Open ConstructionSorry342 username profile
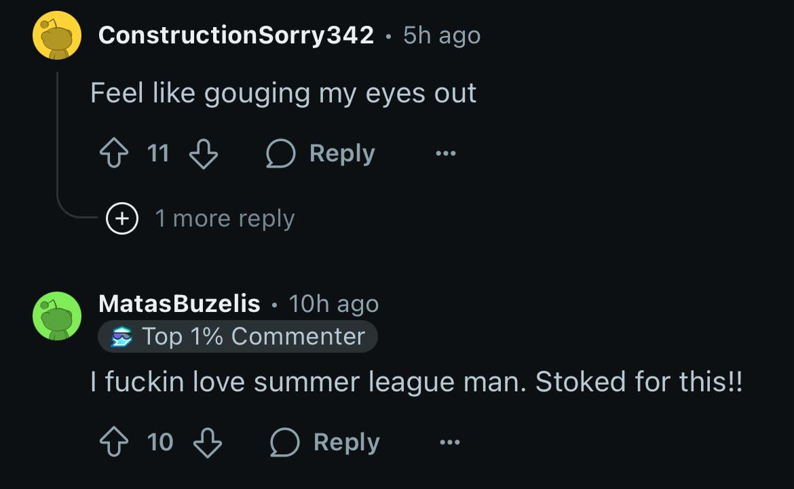This screenshot has width=794, height=489. click(x=235, y=35)
